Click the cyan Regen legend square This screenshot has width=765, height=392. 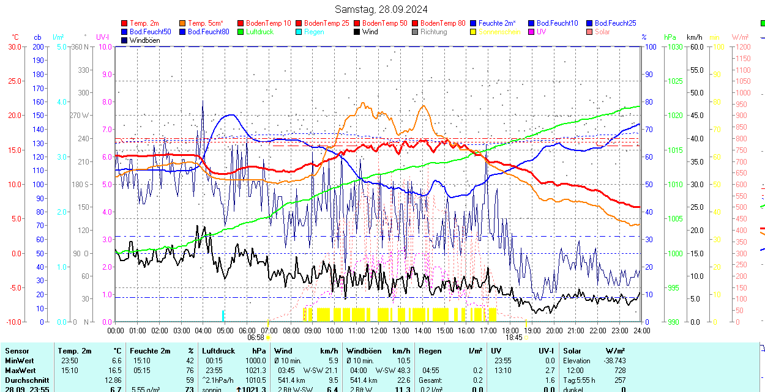(x=299, y=32)
